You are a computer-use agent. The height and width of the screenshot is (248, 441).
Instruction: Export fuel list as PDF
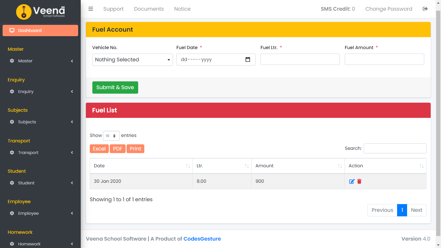pos(118,149)
